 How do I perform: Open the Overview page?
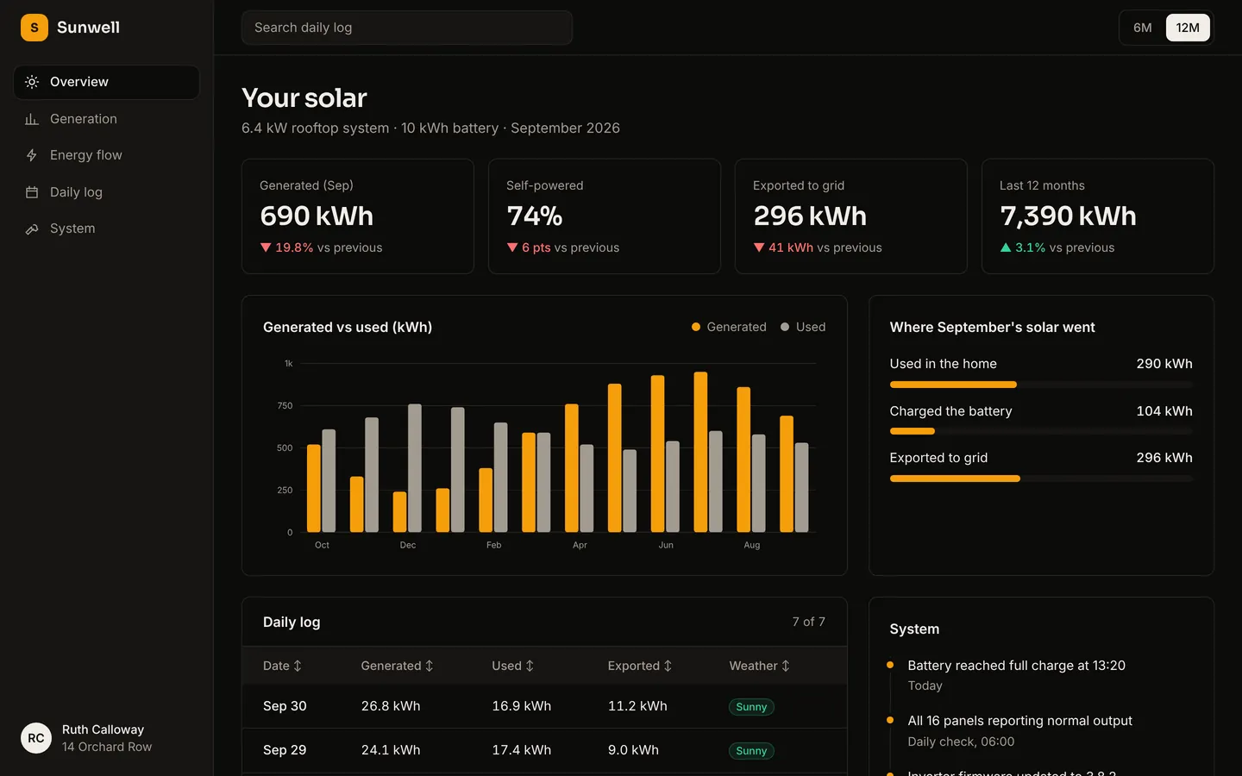pyautogui.click(x=107, y=82)
